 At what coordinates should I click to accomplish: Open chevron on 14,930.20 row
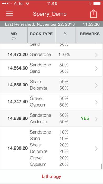[96, 149]
